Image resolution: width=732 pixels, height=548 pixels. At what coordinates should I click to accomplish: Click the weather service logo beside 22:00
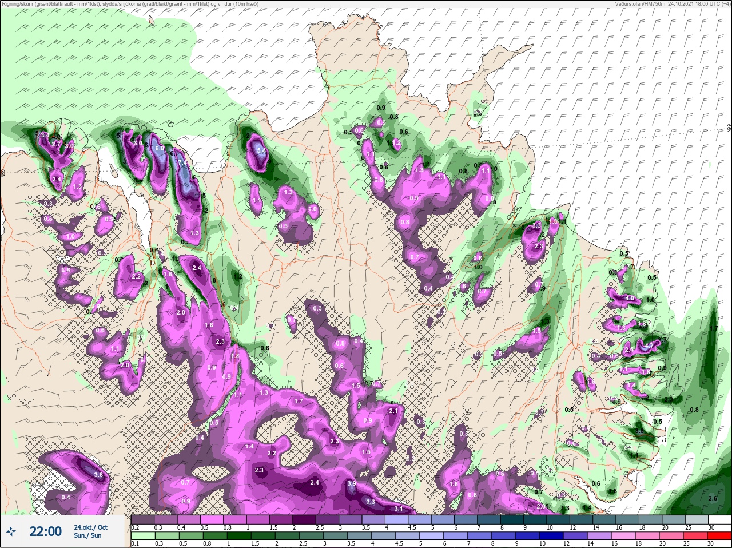point(11,532)
